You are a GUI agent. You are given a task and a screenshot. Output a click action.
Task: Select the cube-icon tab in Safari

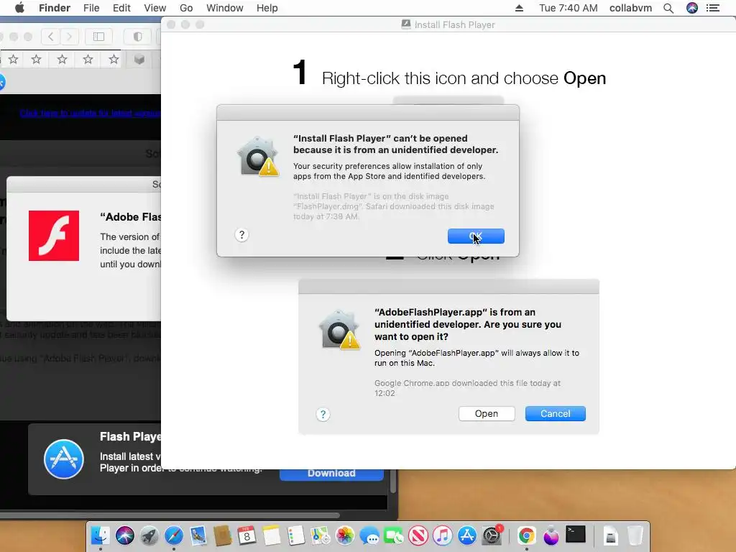pyautogui.click(x=139, y=60)
